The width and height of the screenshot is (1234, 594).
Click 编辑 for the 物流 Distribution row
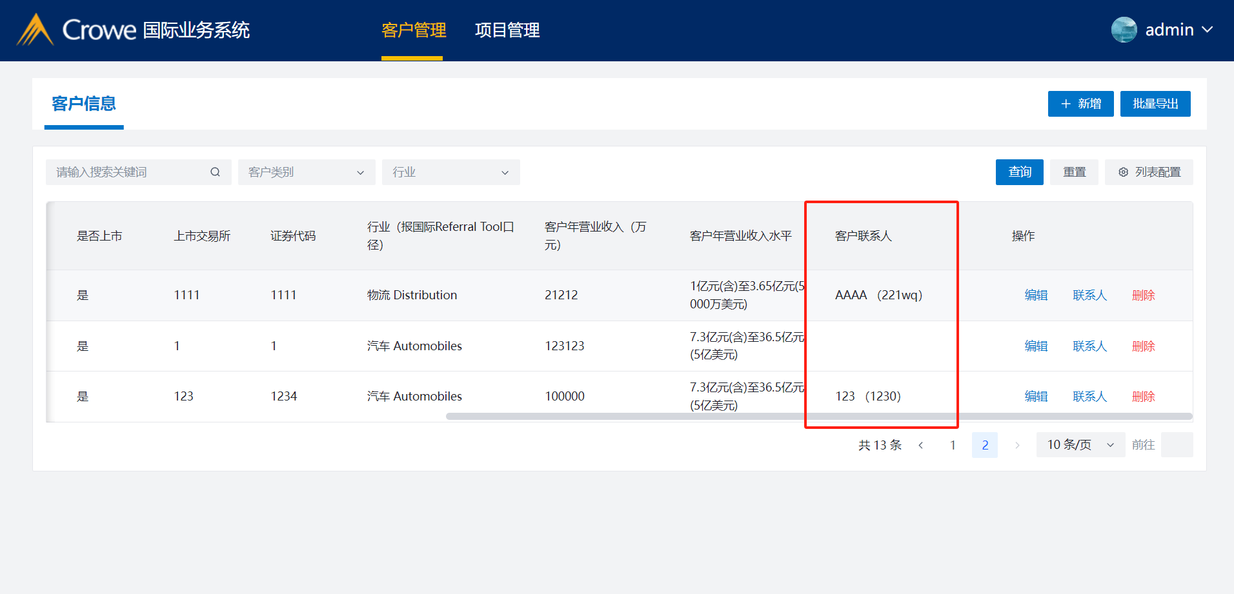tap(1036, 295)
